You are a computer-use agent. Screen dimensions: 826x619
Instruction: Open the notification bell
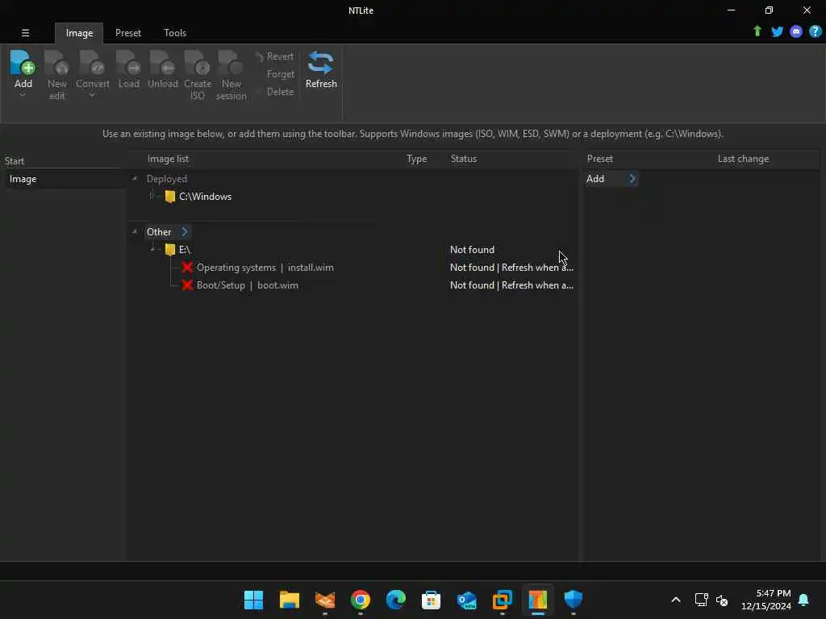(803, 600)
